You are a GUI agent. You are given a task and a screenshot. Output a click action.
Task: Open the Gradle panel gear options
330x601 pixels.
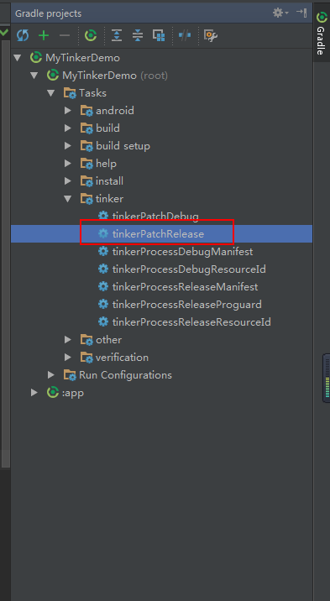280,13
